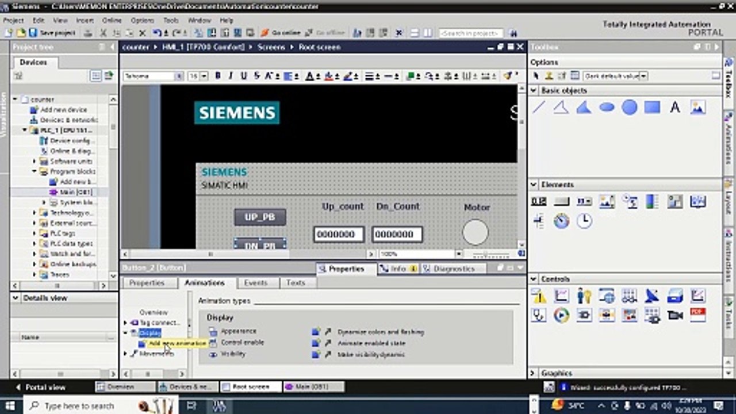
Task: Collapse the Elements toolbox section
Action: coord(534,185)
